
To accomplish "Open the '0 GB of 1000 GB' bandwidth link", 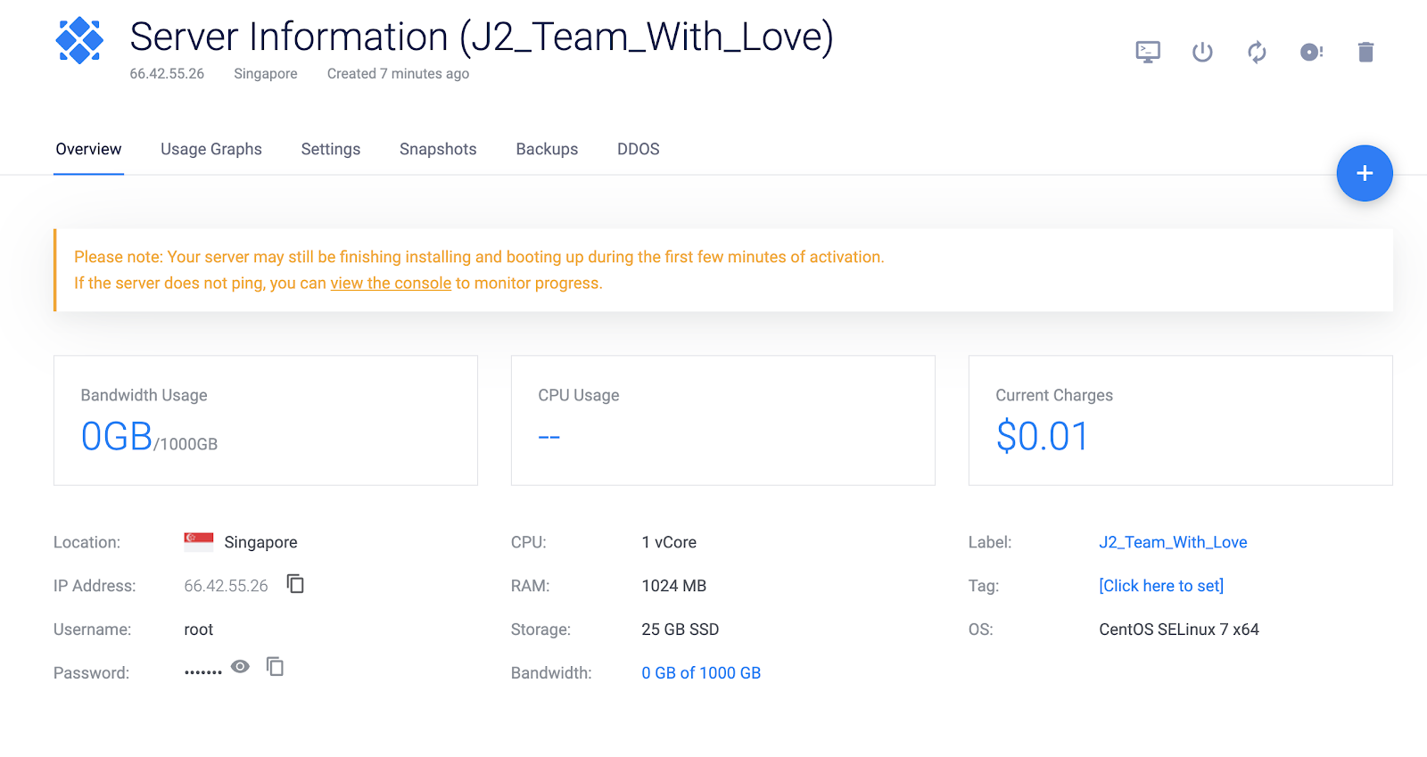I will pyautogui.click(x=701, y=673).
